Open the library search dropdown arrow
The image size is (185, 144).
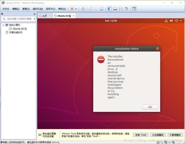[34, 19]
